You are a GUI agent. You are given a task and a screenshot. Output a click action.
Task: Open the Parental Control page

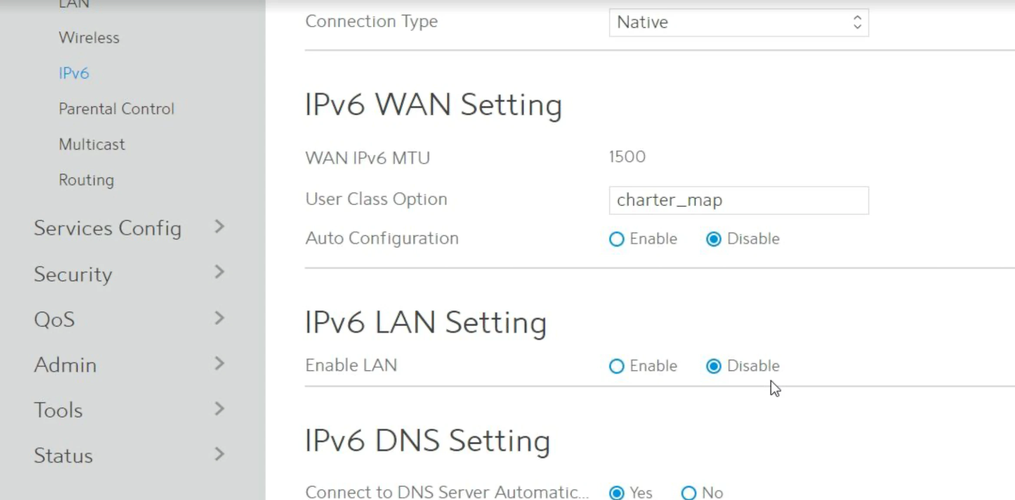coord(116,109)
